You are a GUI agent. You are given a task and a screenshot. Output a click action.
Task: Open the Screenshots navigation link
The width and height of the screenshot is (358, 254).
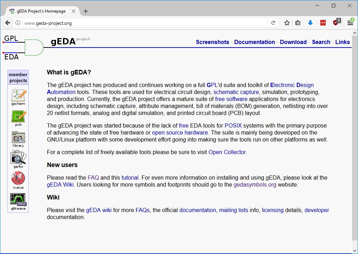(212, 42)
